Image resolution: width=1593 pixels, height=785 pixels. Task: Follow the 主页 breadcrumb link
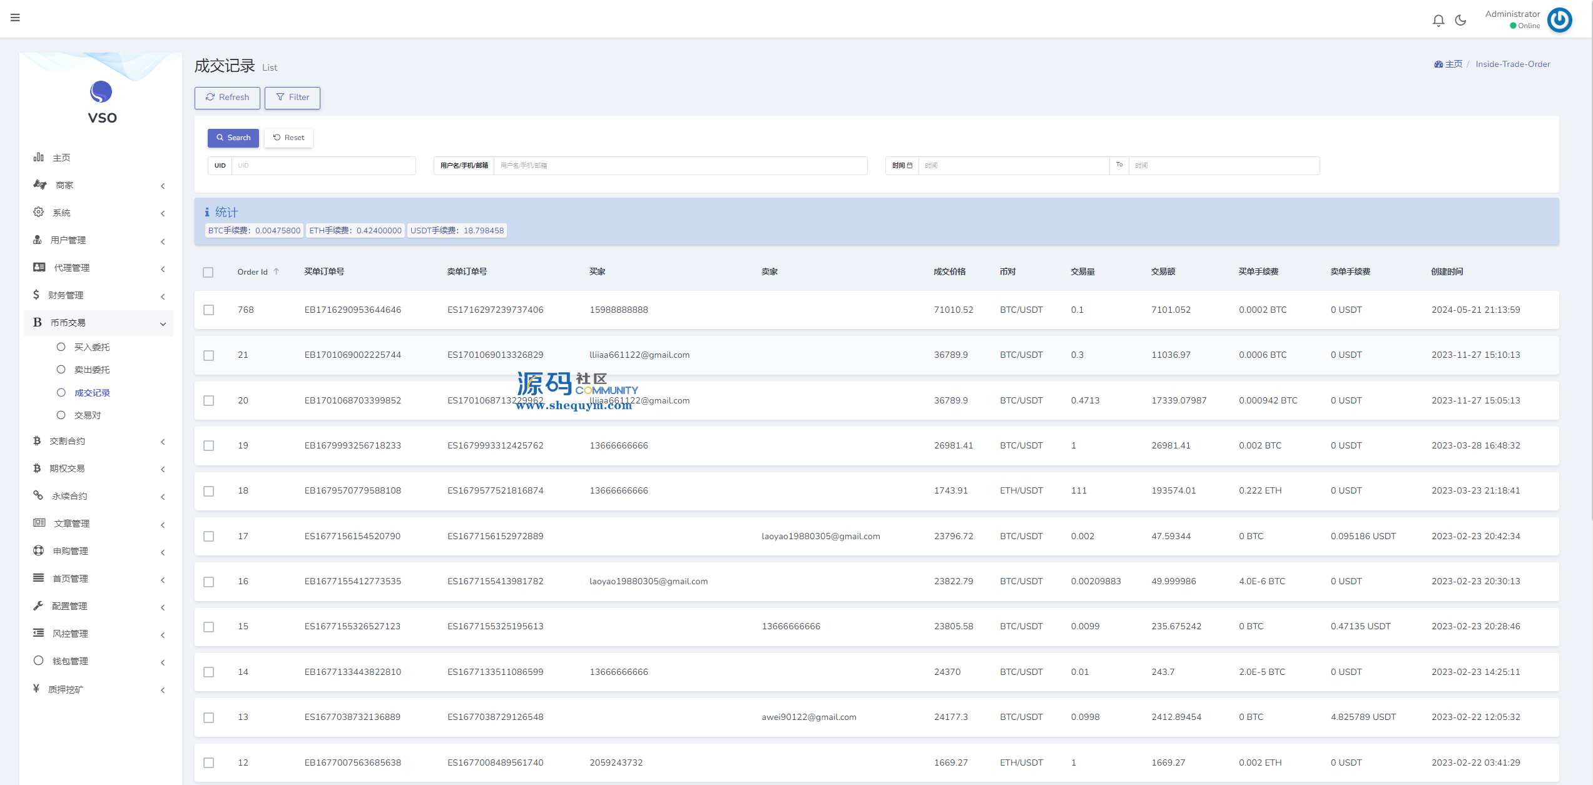(1448, 64)
